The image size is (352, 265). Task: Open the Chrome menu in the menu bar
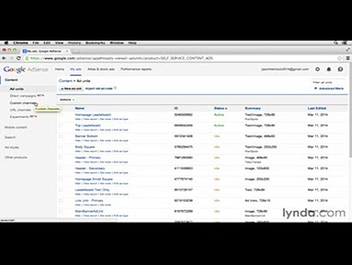21,43
